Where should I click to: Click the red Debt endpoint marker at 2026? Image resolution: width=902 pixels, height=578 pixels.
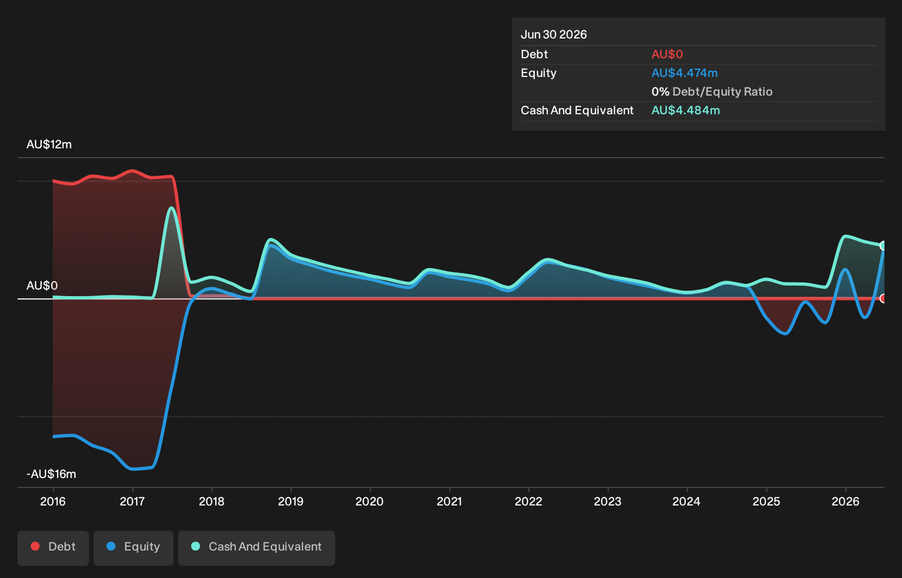click(x=883, y=298)
